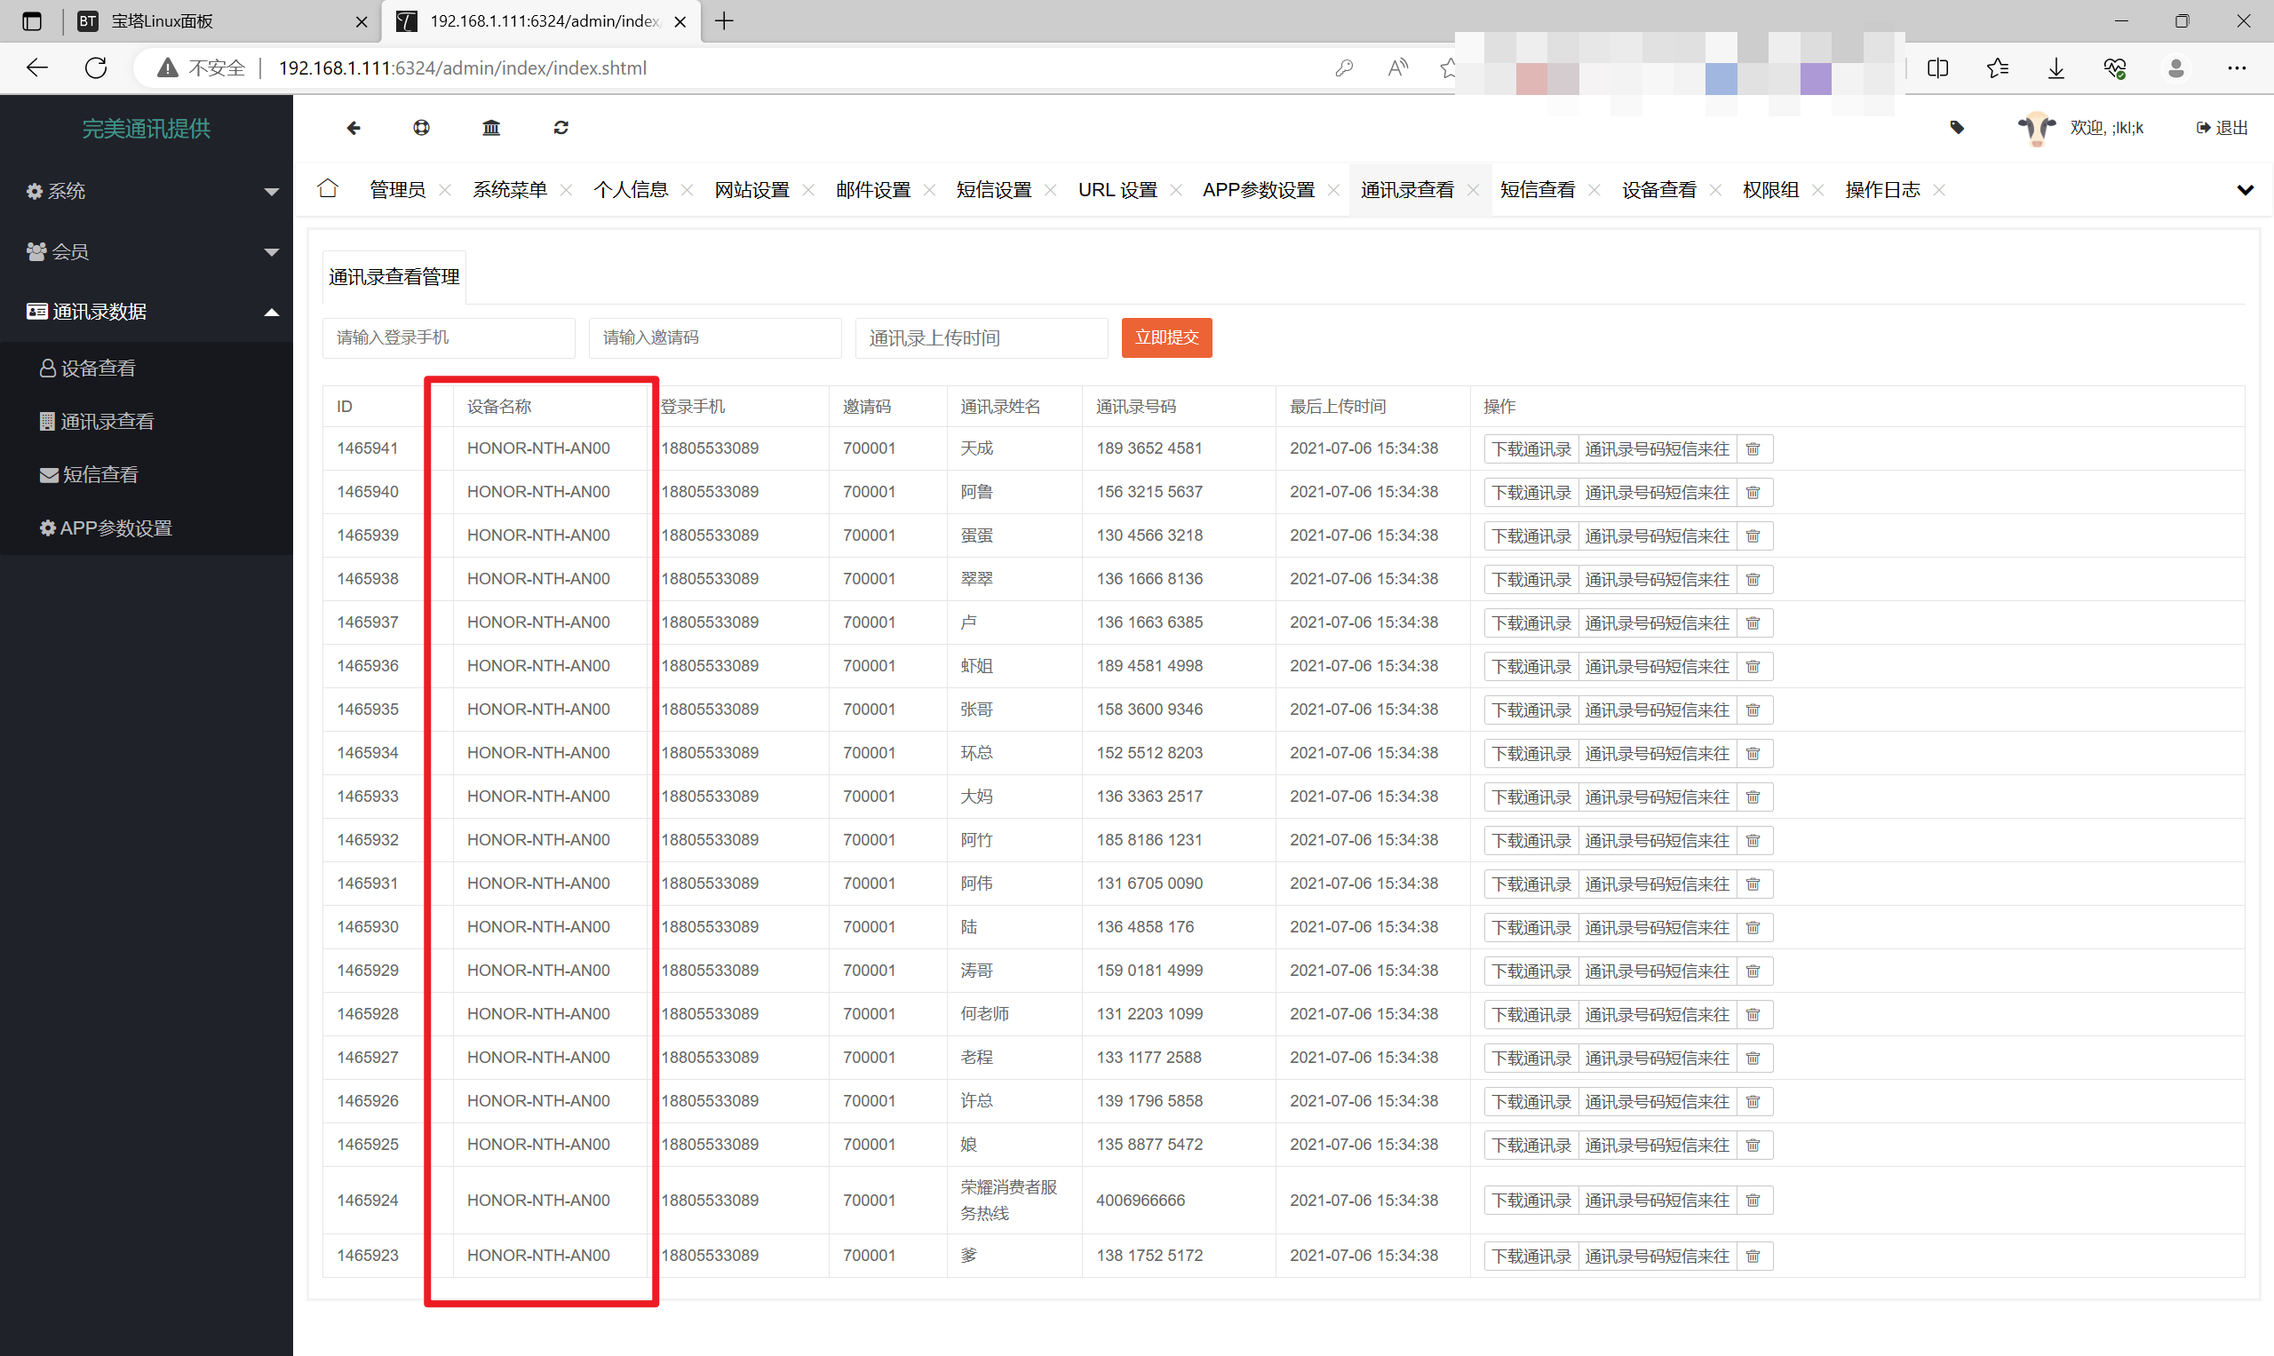Close the 操作日志 tab
The width and height of the screenshot is (2274, 1356).
tap(1939, 190)
